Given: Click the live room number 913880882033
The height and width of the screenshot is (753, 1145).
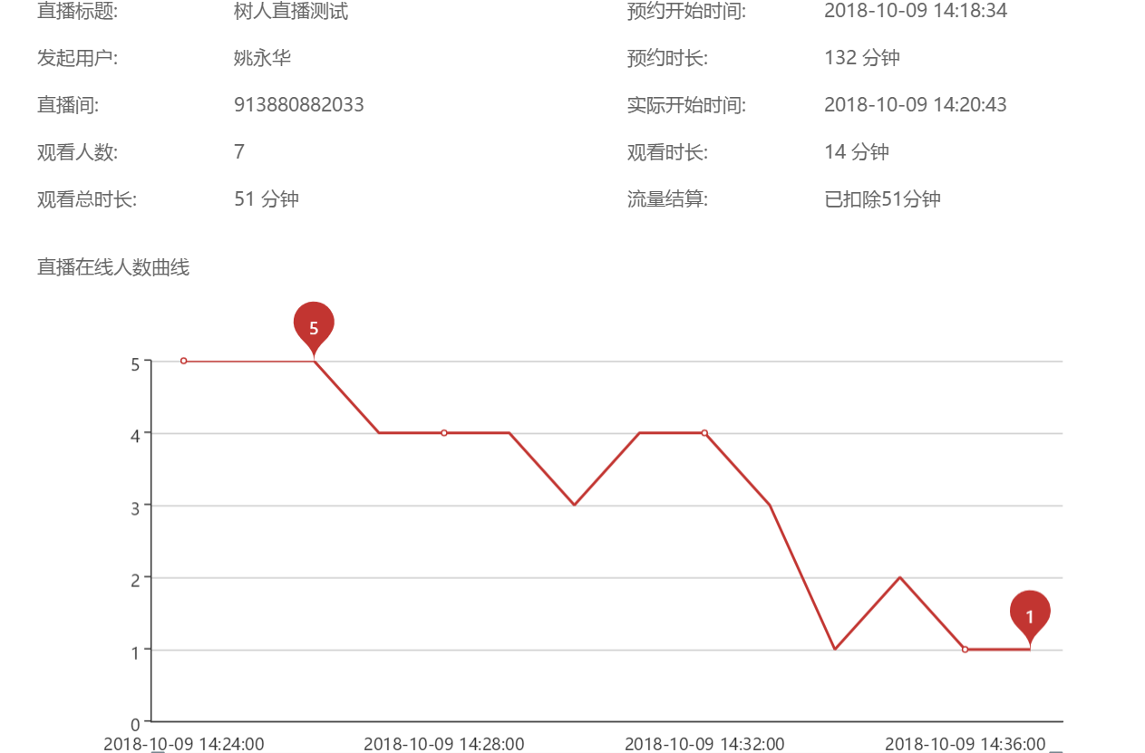Looking at the screenshot, I should tap(298, 105).
